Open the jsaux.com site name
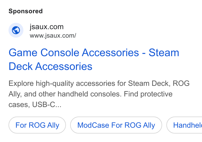Image resolution: width=202 pixels, height=142 pixels. pyautogui.click(x=47, y=27)
